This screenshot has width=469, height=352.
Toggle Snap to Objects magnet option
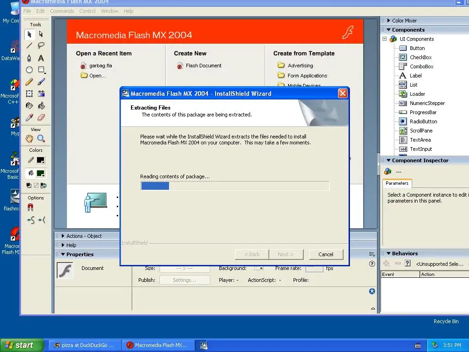click(x=31, y=208)
